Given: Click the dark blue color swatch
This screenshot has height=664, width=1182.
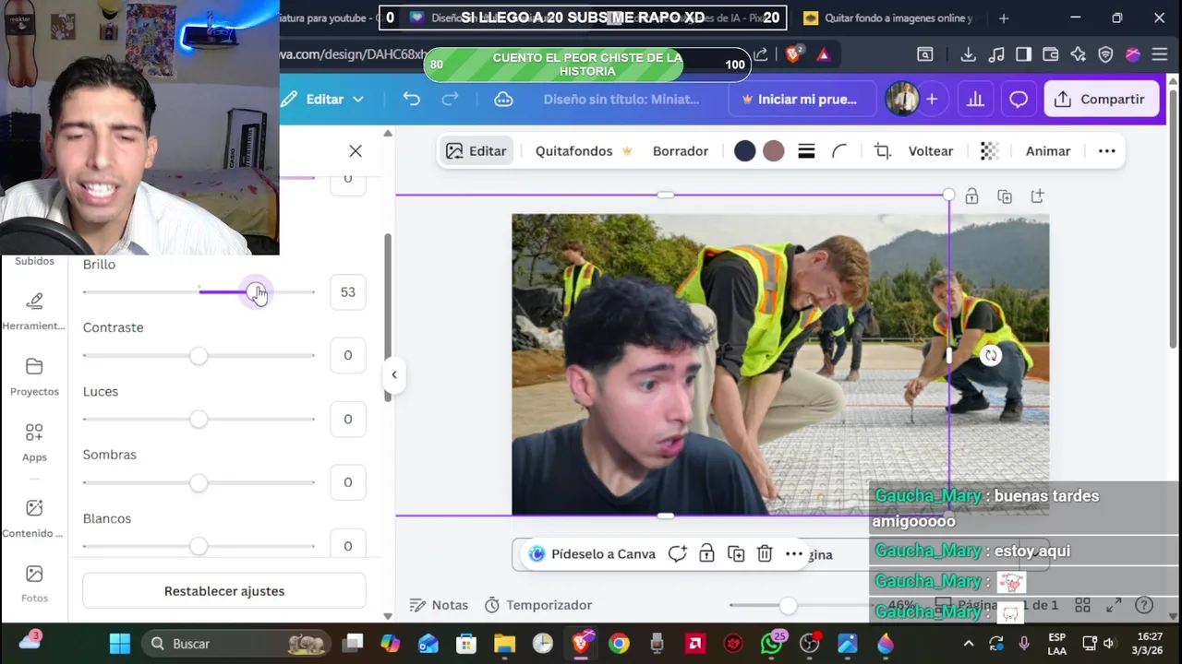Looking at the screenshot, I should pos(744,151).
